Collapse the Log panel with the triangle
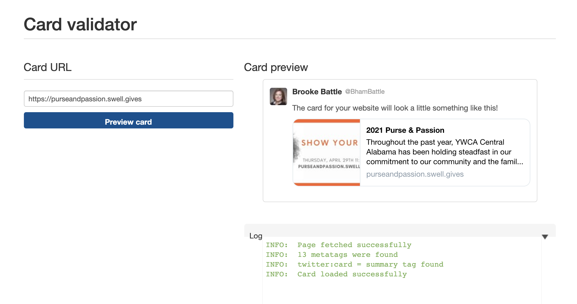The image size is (577, 304). (x=545, y=237)
